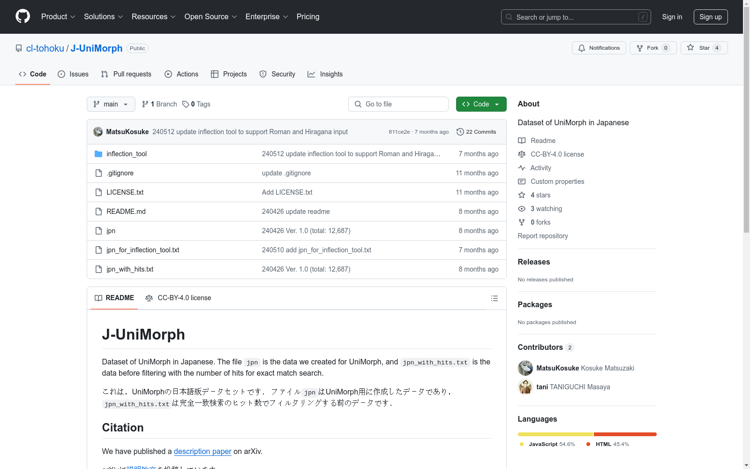
Task: Click Report repository link
Action: tap(543, 236)
